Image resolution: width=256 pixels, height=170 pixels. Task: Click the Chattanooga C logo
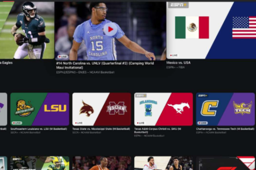209,108
